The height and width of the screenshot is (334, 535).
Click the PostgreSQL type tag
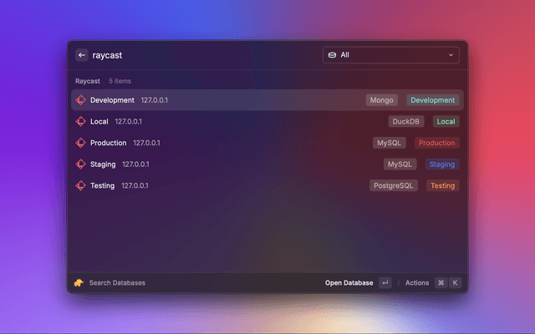[x=394, y=185]
